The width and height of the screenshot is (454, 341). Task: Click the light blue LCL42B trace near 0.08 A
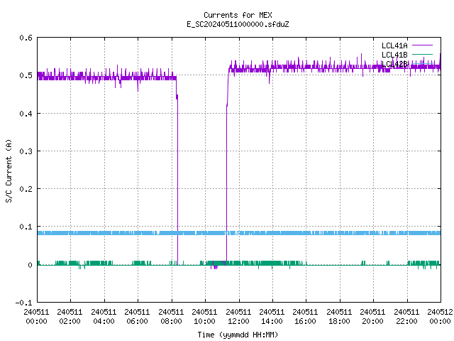click(x=239, y=233)
